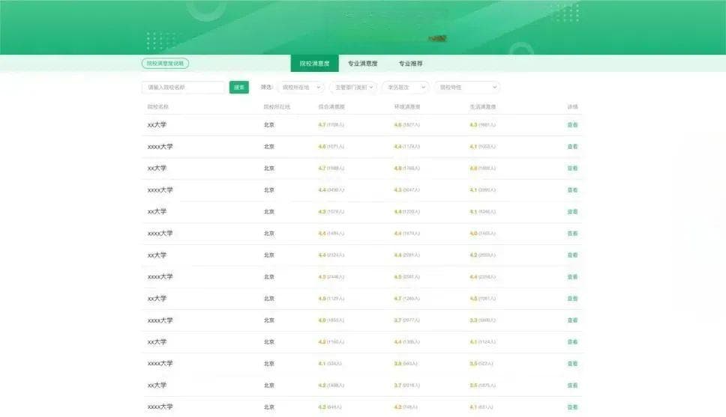The height and width of the screenshot is (417, 726).
Task: Click 查看 link in the first row
Action: [573, 125]
